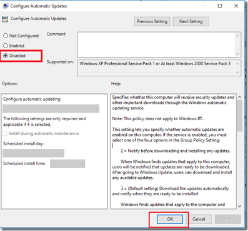The image size is (248, 231).
Task: Confirm with the OK button
Action: [x=170, y=219]
